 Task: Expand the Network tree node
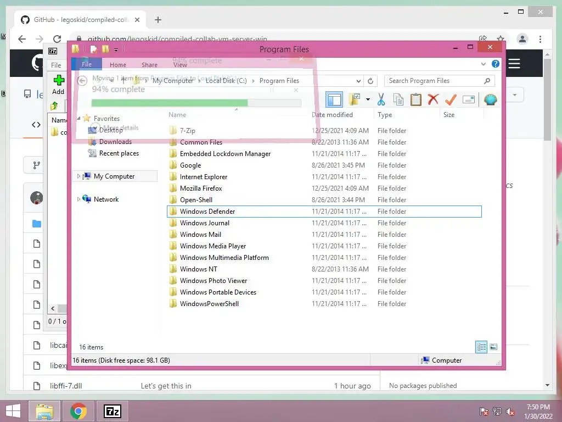(78, 199)
